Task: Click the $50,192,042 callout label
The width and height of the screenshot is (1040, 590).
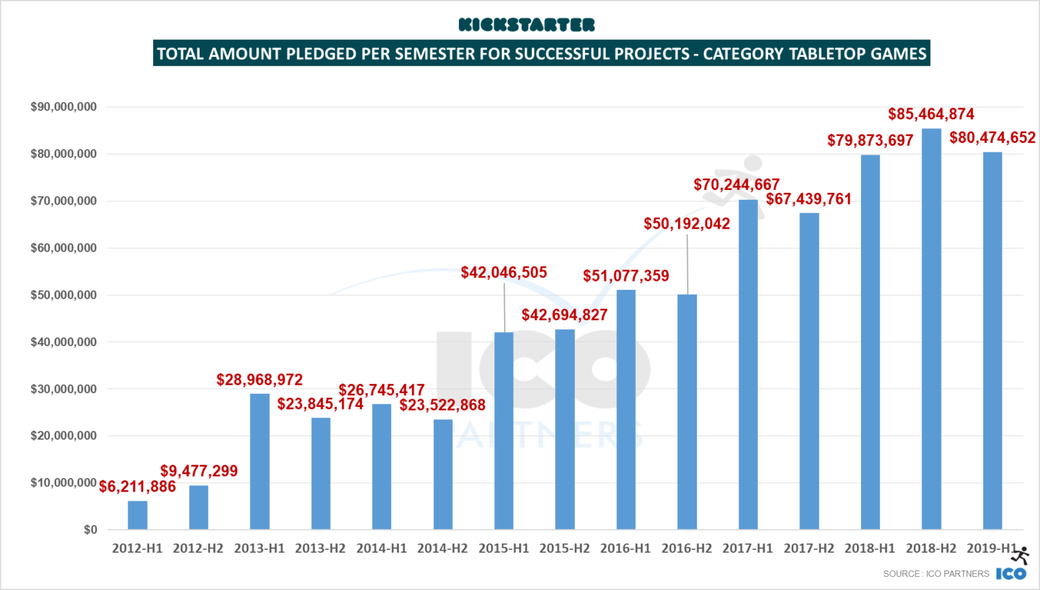Action: click(686, 224)
